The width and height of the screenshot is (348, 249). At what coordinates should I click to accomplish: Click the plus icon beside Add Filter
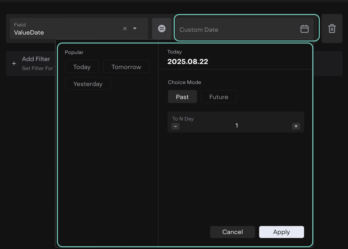coord(14,63)
